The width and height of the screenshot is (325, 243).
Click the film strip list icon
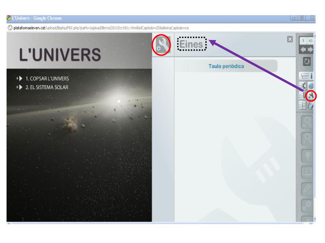tap(302, 105)
